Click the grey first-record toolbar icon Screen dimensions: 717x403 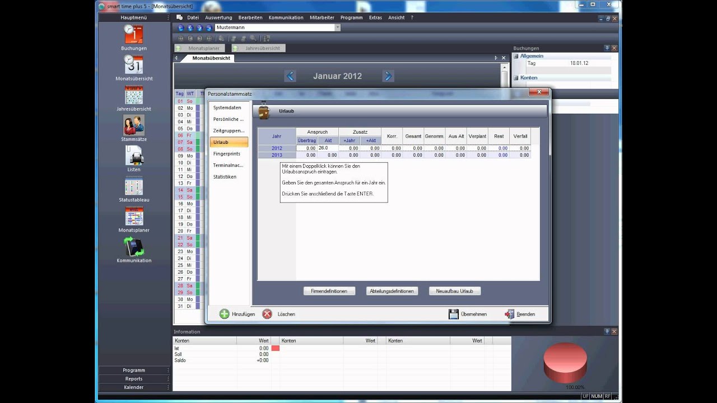point(181,39)
